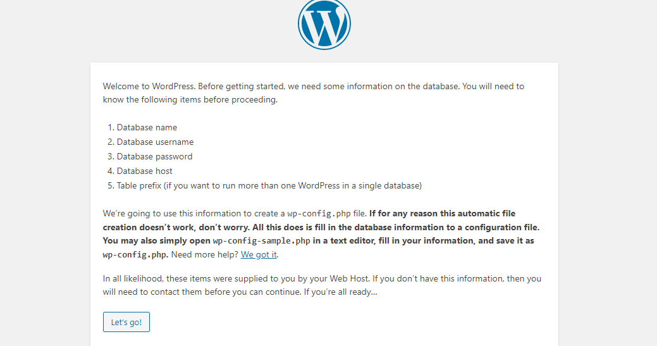The height and width of the screenshot is (346, 657).
Task: Click the WordPress logo at the top
Action: [x=324, y=24]
